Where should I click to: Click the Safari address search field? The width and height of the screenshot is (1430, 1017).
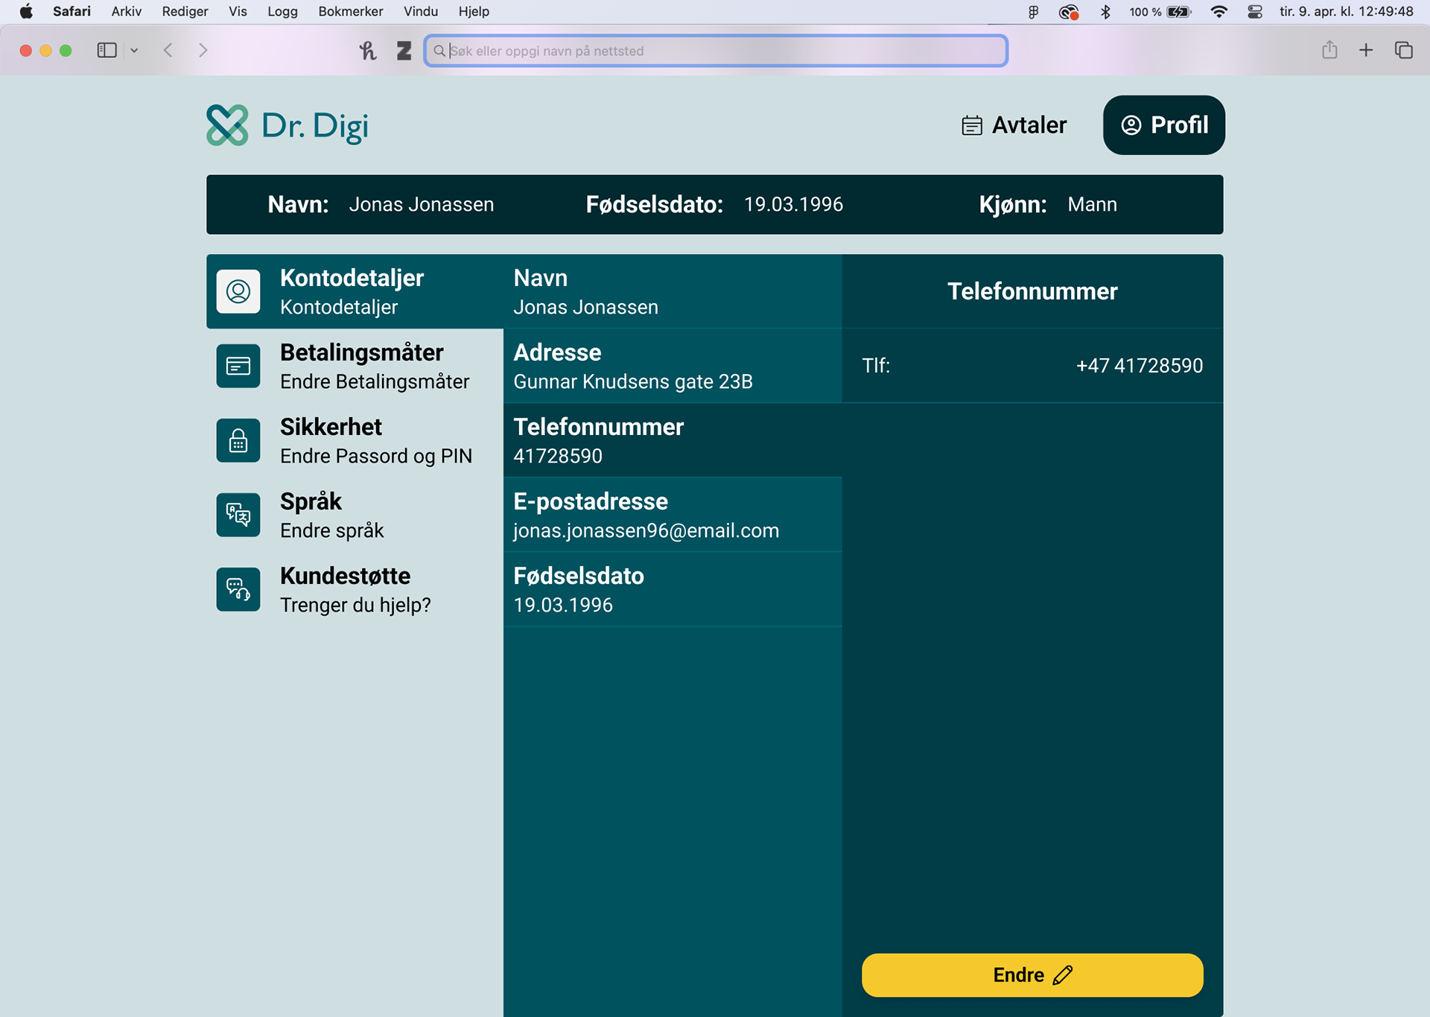(x=715, y=51)
